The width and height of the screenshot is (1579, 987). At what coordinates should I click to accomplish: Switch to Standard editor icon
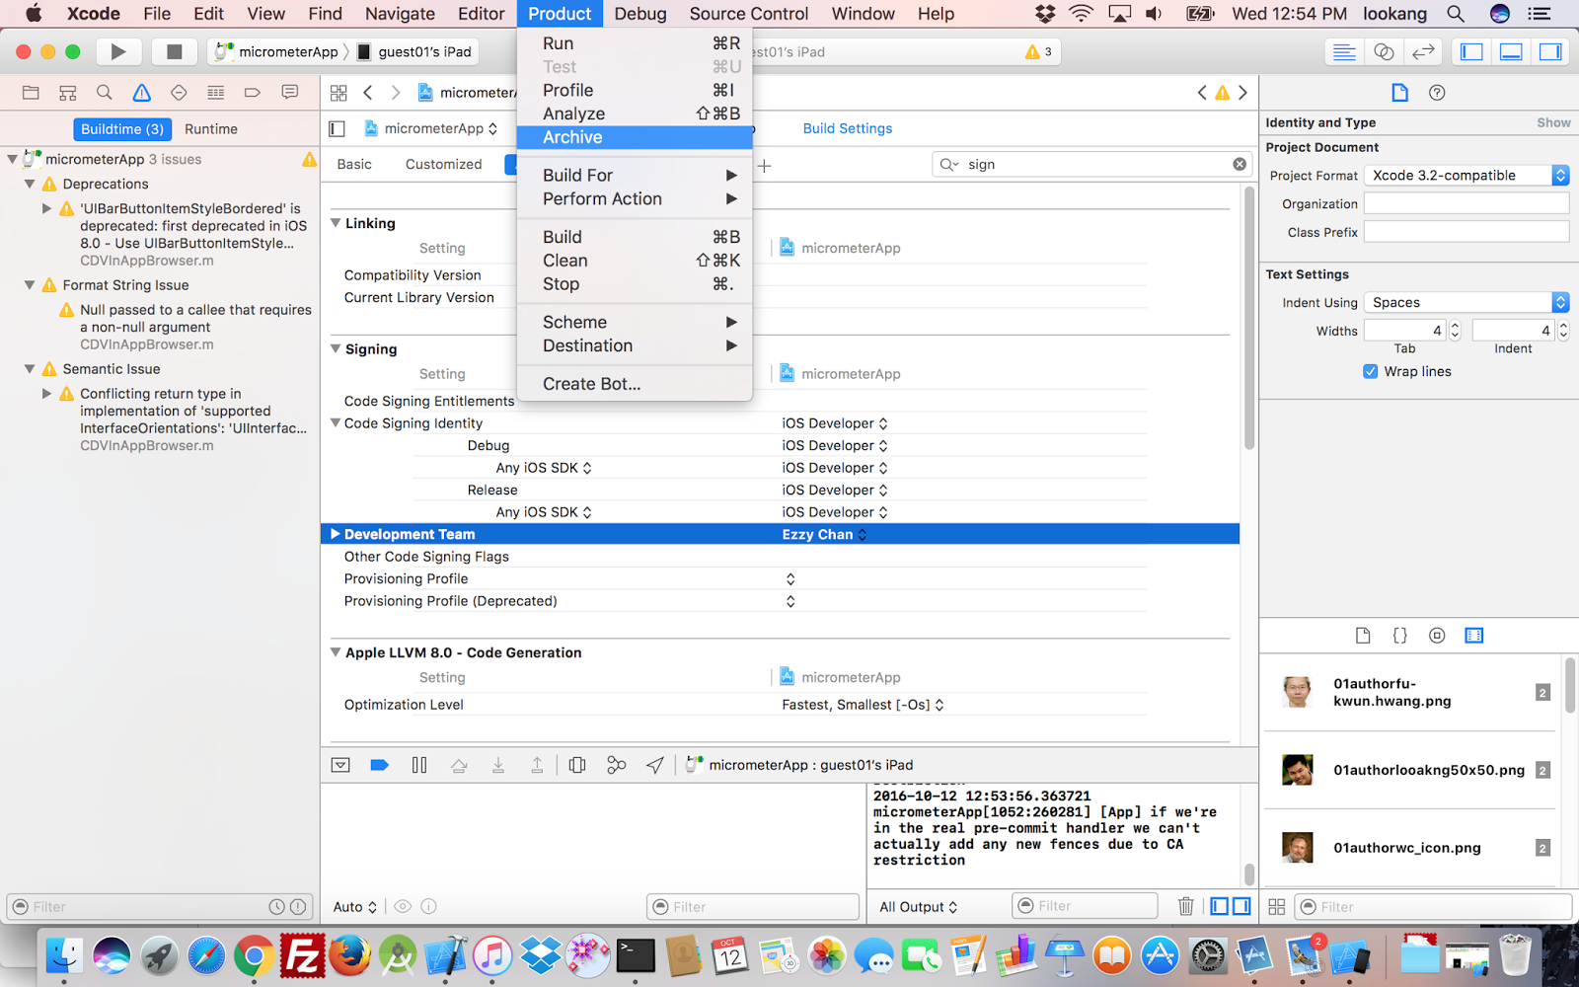1344,52
